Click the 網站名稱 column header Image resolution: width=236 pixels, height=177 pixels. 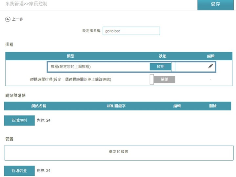(39, 106)
